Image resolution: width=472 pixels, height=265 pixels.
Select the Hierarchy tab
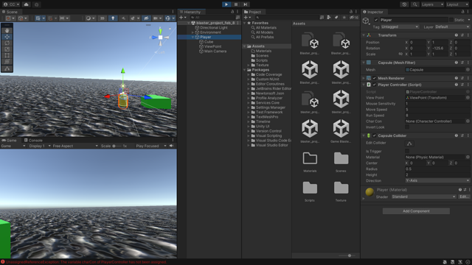(x=192, y=12)
